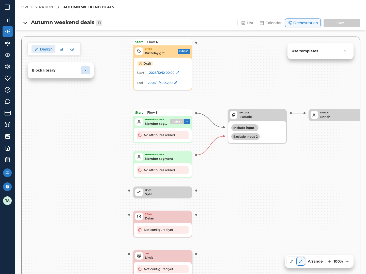Collapse the Autumn weekend deals header chevron
This screenshot has width=366, height=274.
[25, 23]
